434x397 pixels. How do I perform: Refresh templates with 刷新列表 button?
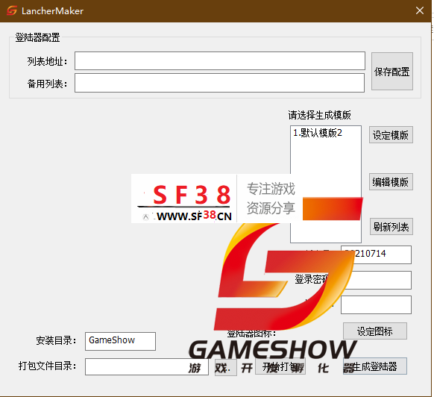tap(391, 227)
